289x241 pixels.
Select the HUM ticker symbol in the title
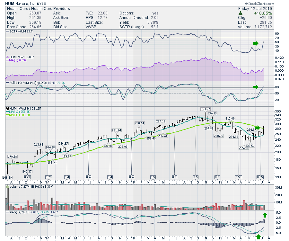(x=10, y=4)
